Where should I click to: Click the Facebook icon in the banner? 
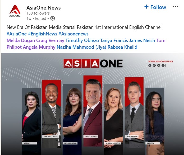[150, 65]
